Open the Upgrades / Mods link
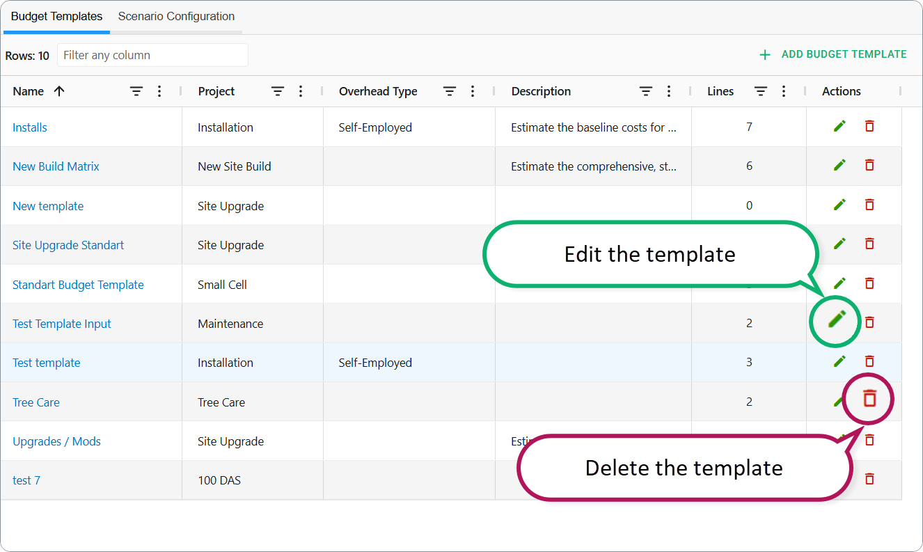923x552 pixels. [56, 441]
